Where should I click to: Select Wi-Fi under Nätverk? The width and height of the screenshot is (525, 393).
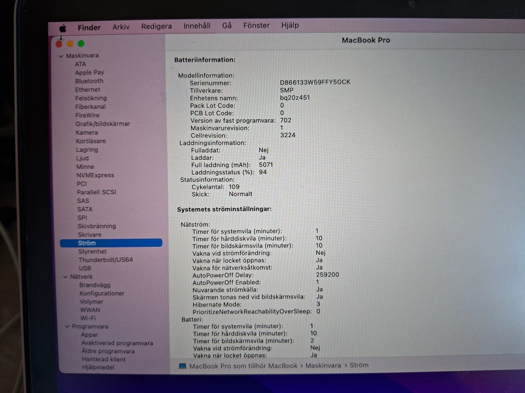pos(88,318)
